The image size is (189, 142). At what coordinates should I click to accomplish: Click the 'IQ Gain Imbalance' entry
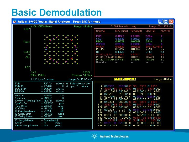[25, 111]
